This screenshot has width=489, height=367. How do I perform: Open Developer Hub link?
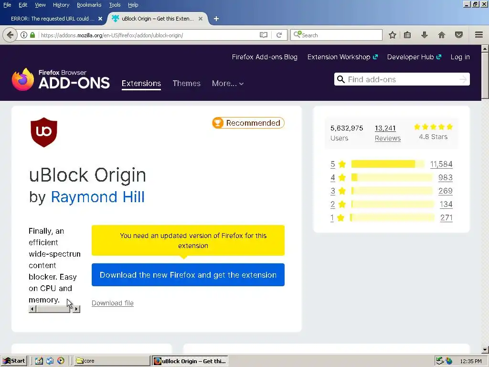(x=414, y=57)
